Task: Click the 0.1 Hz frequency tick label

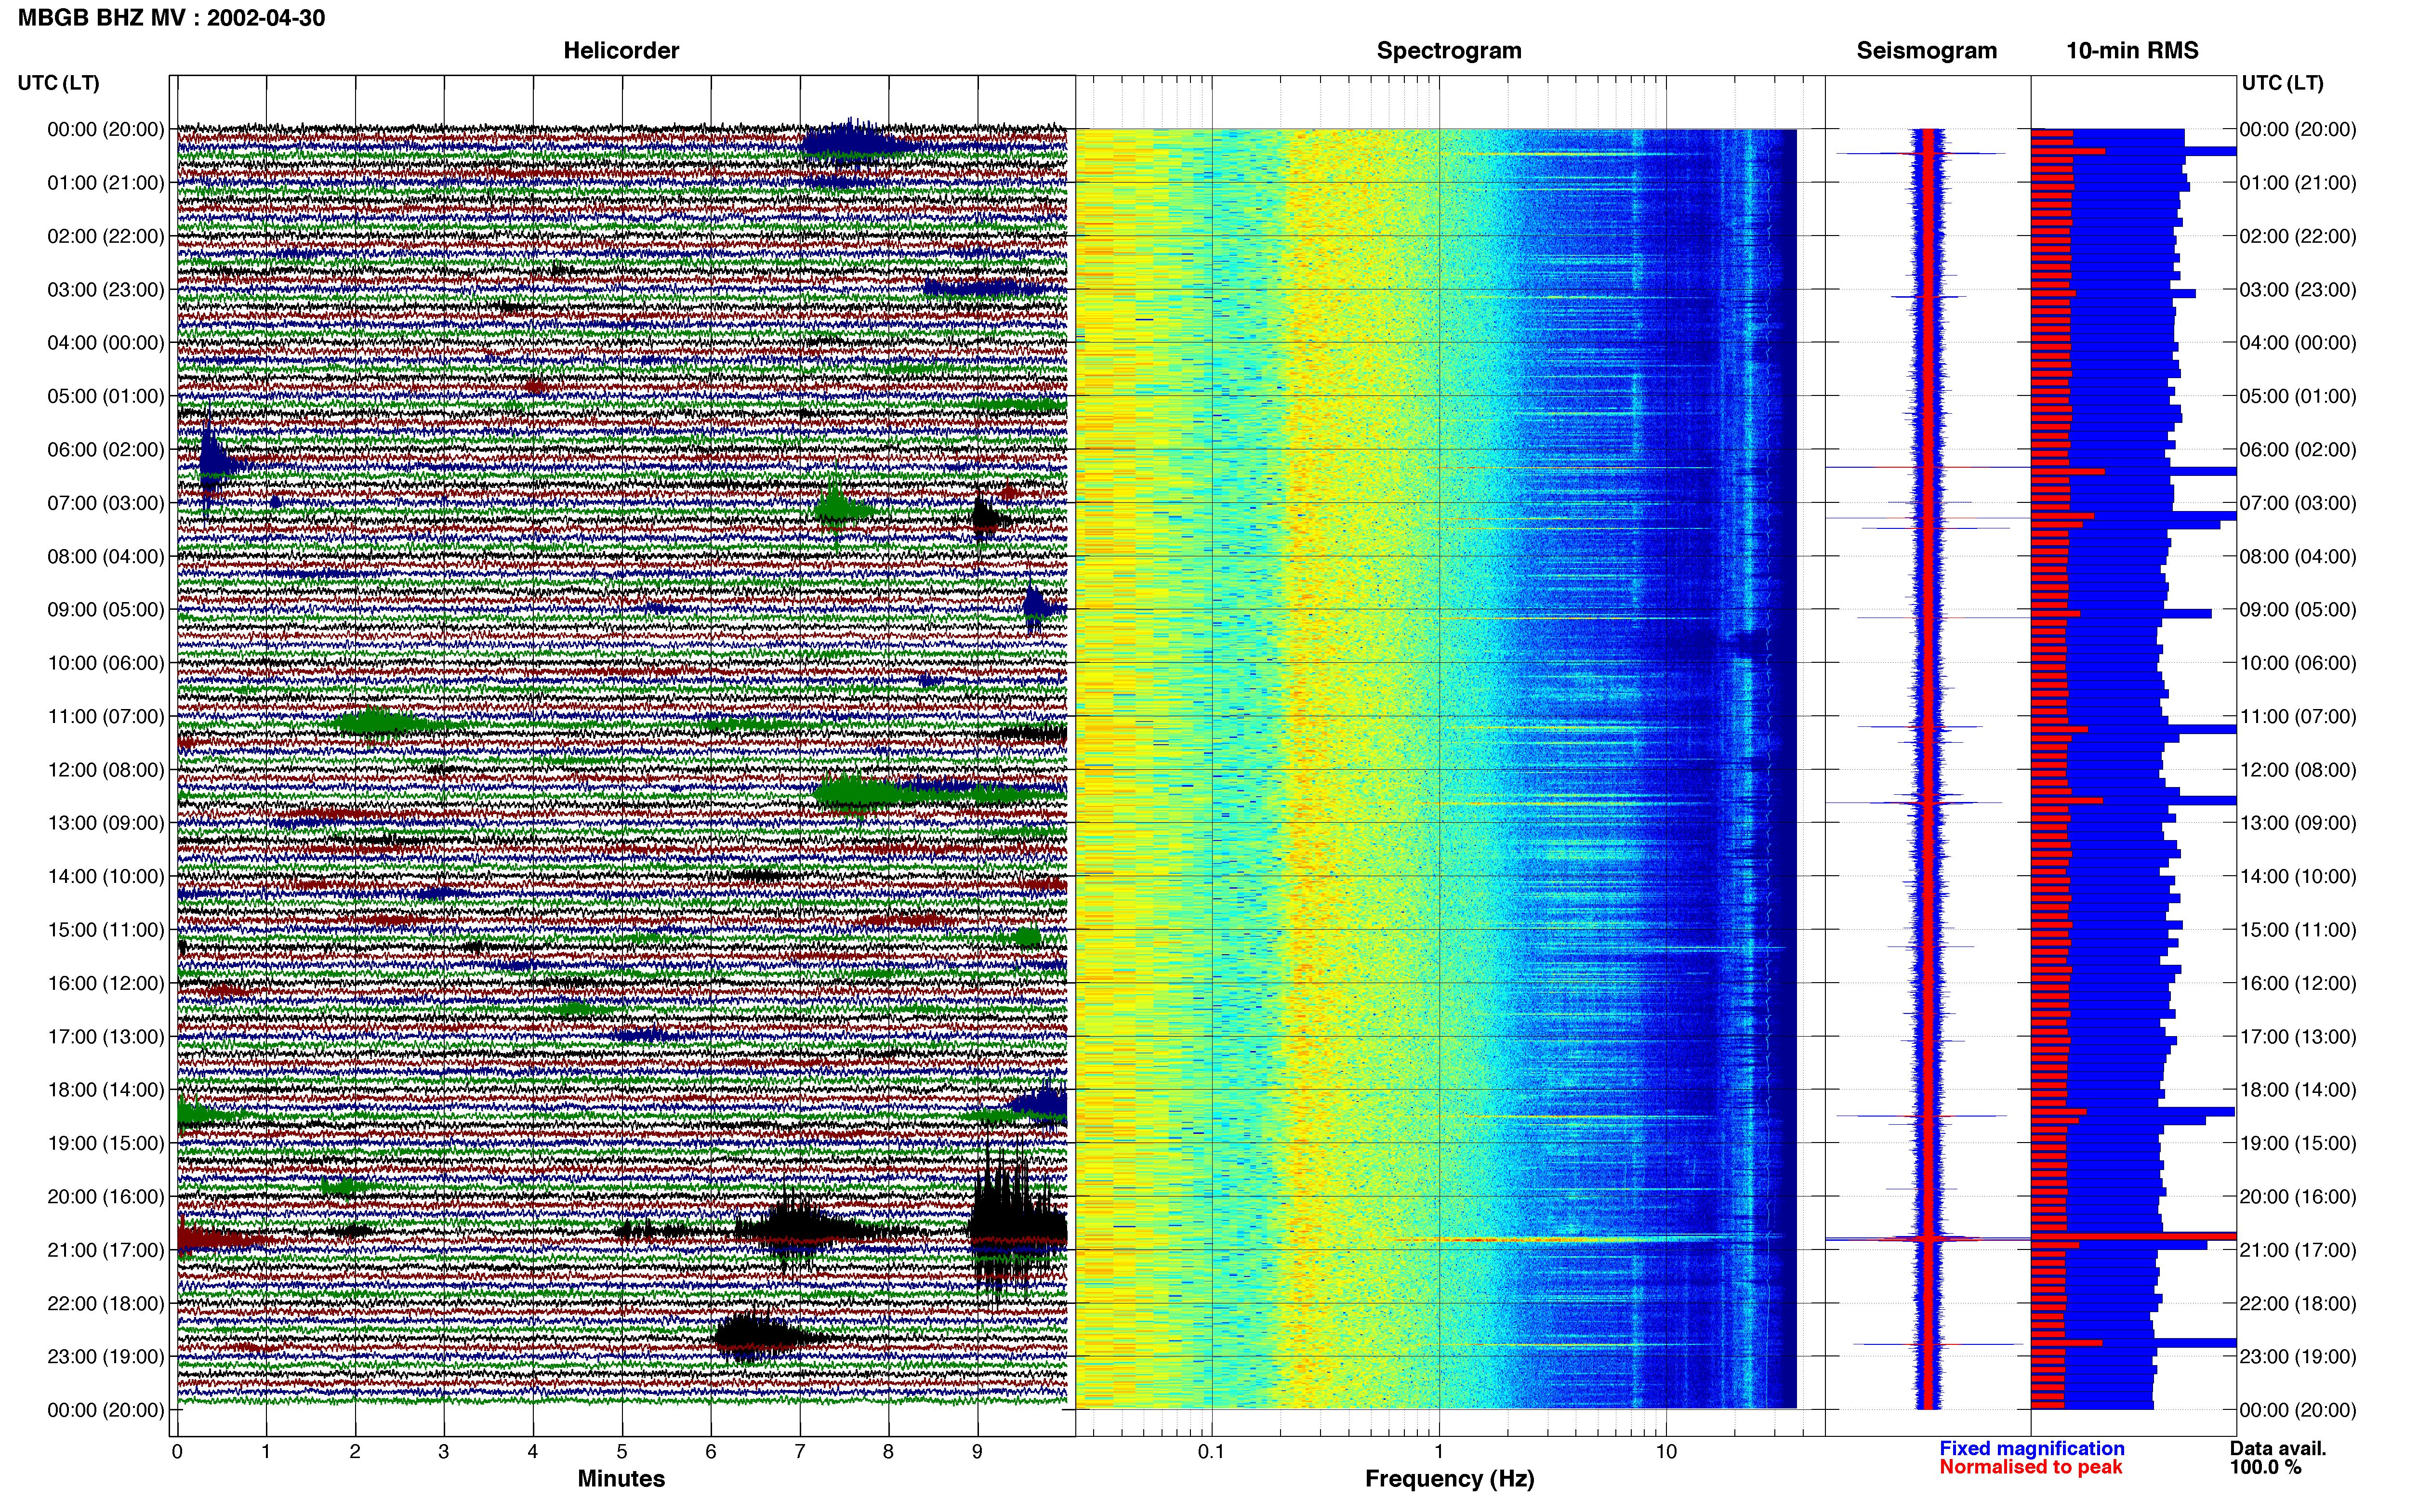Action: coord(1211,1452)
